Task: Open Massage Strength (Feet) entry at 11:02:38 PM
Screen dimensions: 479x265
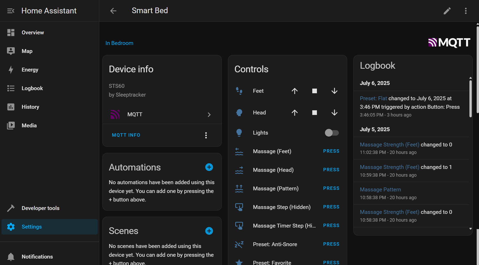Action: [x=390, y=145]
